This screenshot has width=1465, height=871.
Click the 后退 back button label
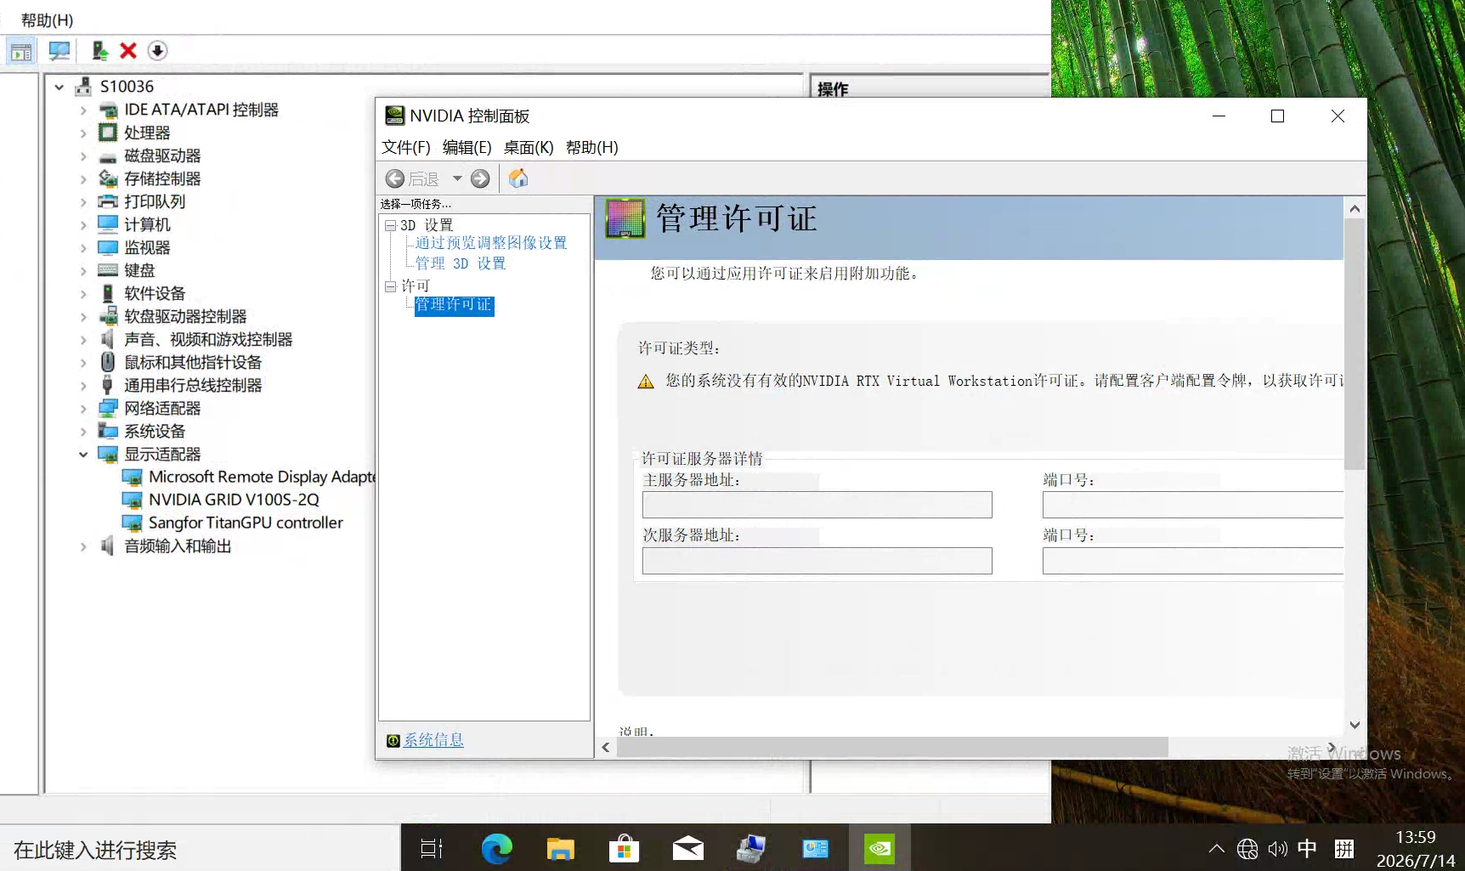point(423,178)
